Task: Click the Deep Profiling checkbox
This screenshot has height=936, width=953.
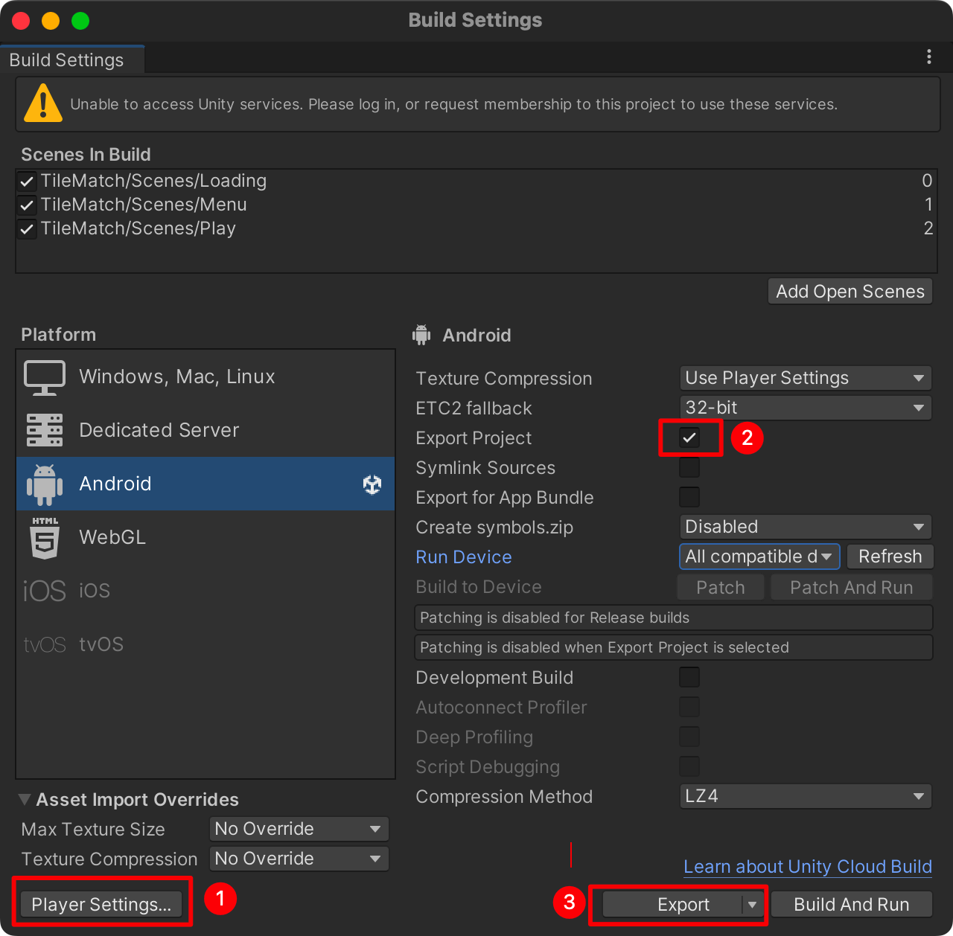Action: point(689,737)
